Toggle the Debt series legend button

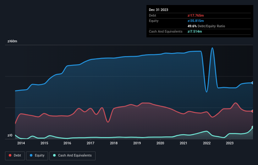pos(15,156)
